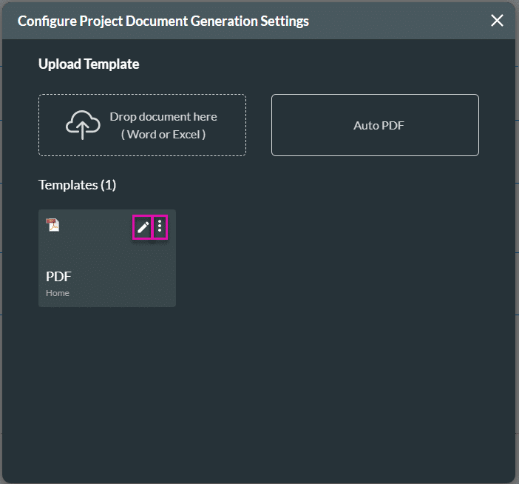This screenshot has width=519, height=484.
Task: Click the cloud upload icon
Action: [82, 125]
